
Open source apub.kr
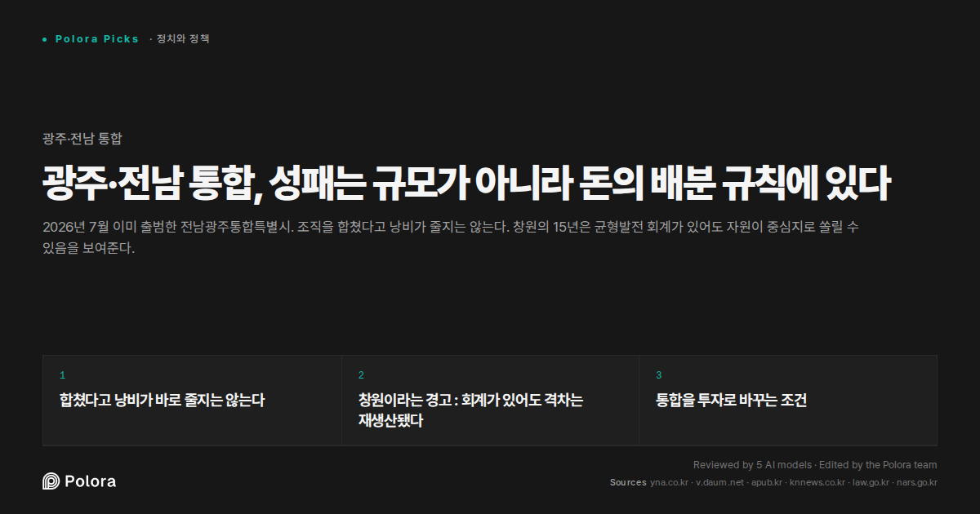point(767,483)
